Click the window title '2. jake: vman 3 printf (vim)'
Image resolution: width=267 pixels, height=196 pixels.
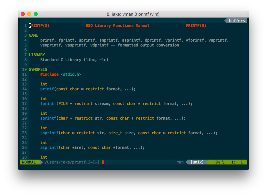point(133,14)
